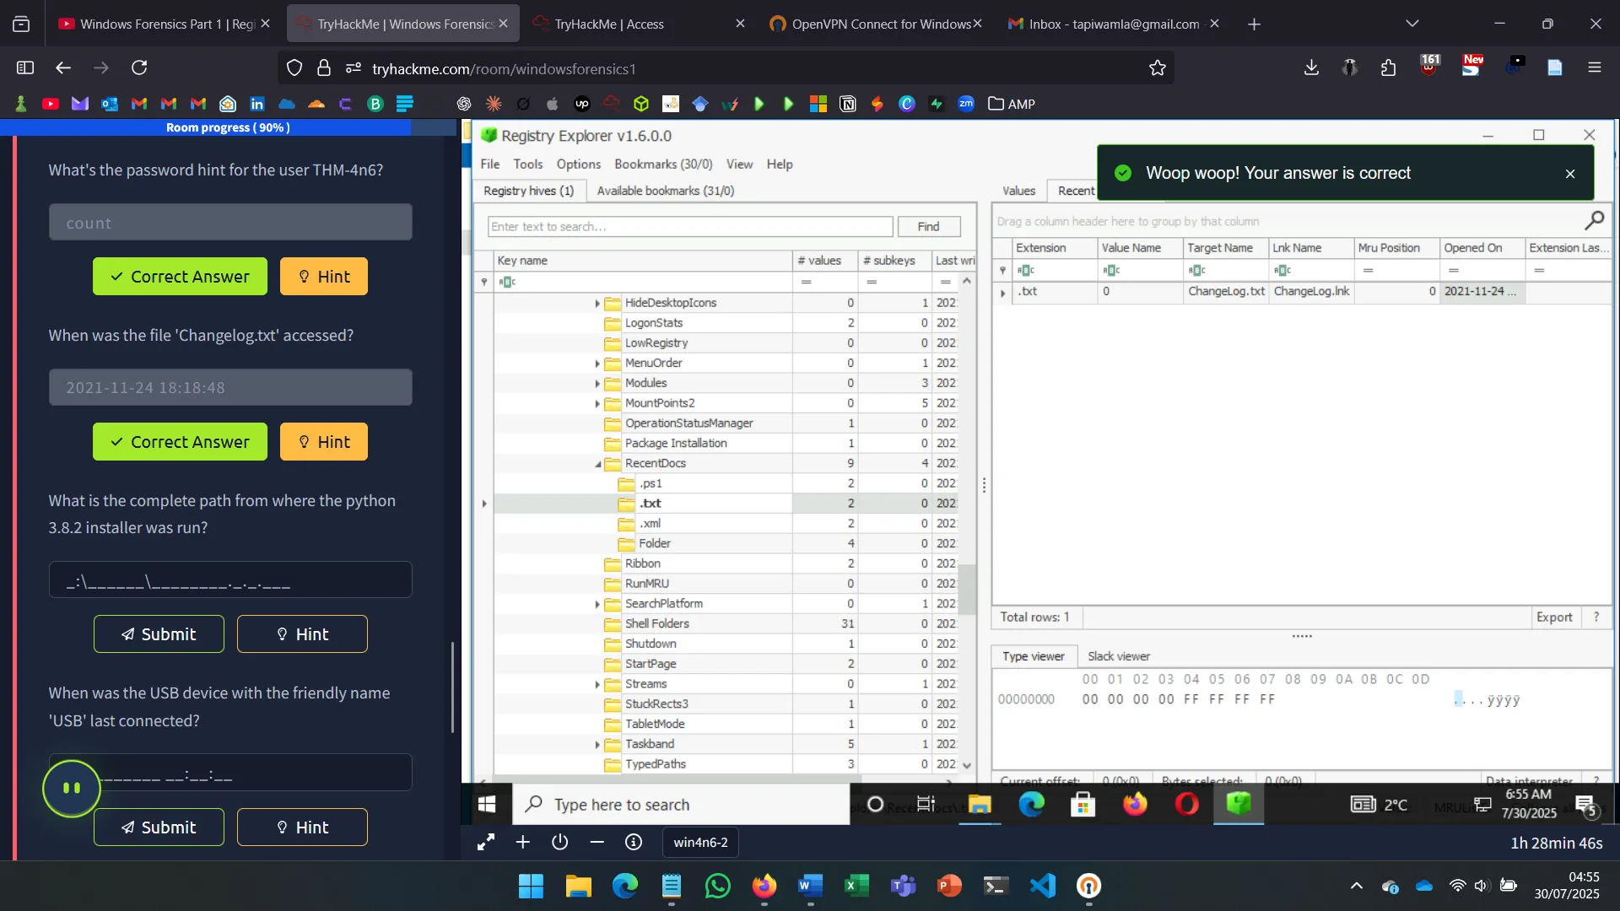Click the search magnifier in Recent documents grid
The height and width of the screenshot is (911, 1620).
pos(1594,221)
